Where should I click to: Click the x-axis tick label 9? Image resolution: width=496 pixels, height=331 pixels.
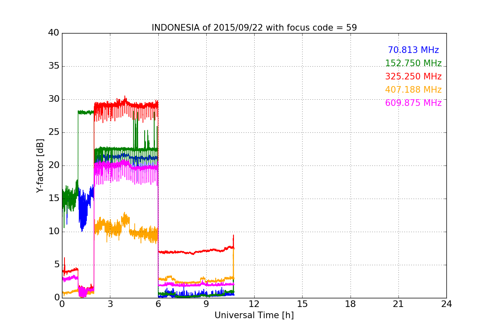click(x=206, y=304)
